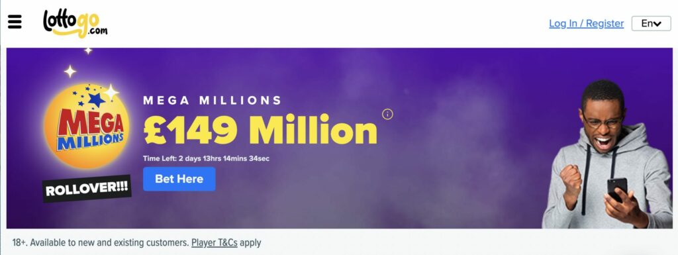Click the smartphone in the man's hand
Image resolution: width=678 pixels, height=255 pixels.
618,189
